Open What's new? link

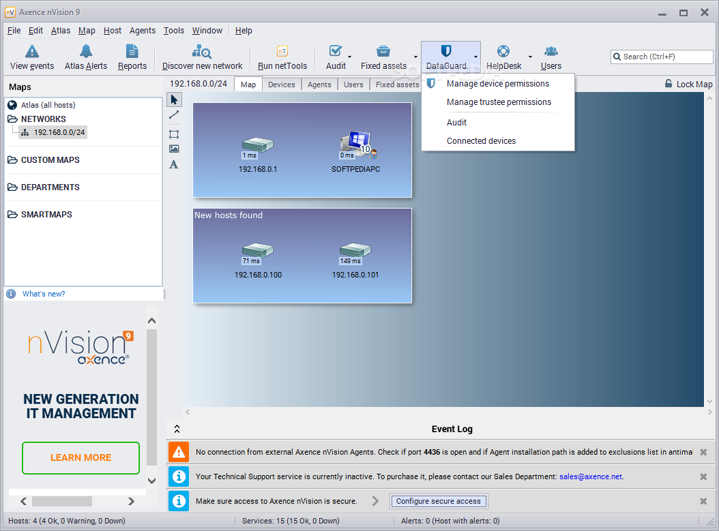[x=44, y=294]
